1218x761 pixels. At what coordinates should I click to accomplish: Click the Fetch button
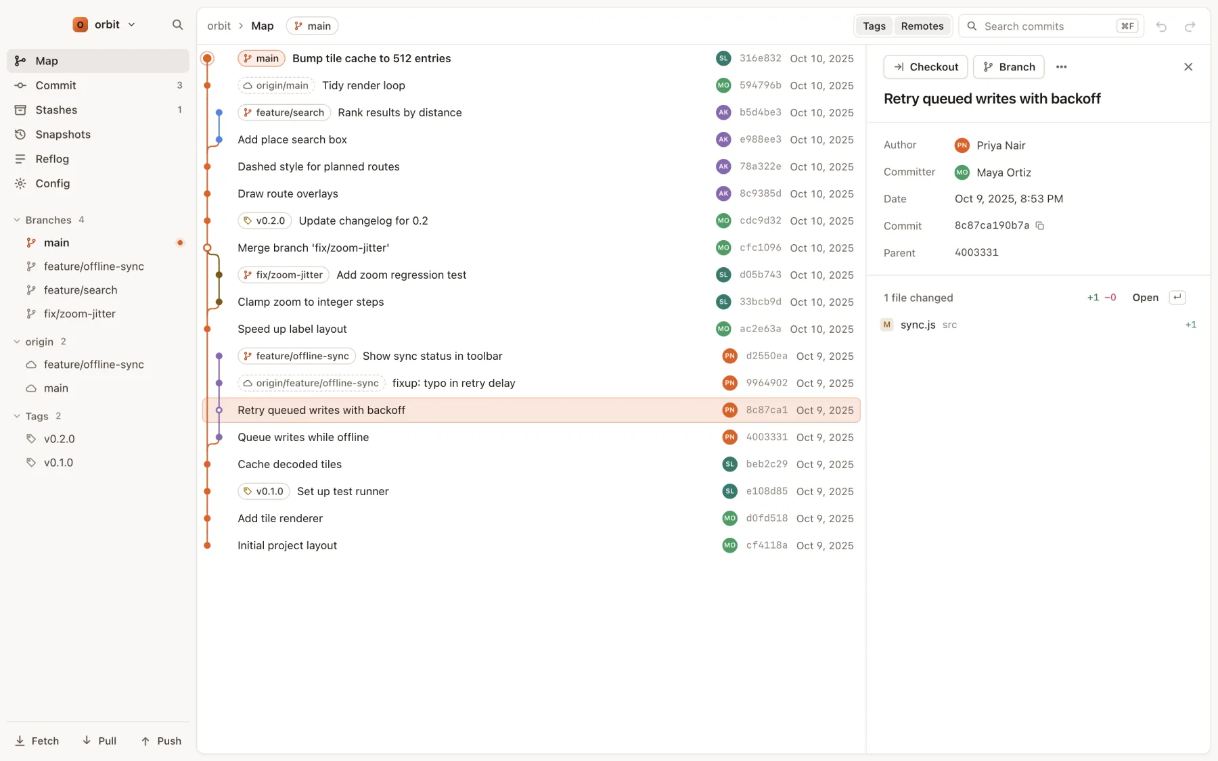pos(37,741)
